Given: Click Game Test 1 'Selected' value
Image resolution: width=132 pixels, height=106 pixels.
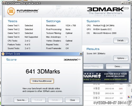Looking at the screenshot, I should tap(29, 25).
